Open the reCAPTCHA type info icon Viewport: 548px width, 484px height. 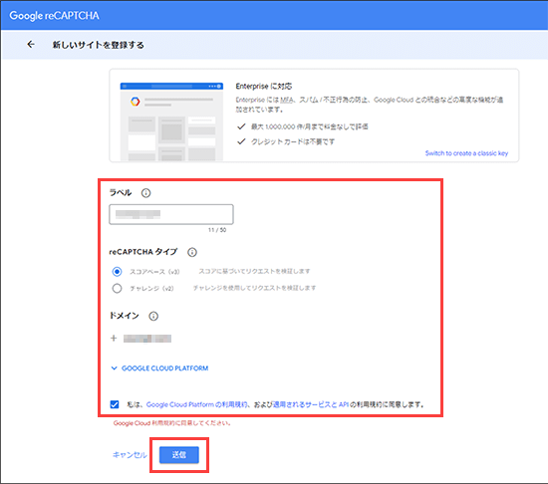click(192, 252)
